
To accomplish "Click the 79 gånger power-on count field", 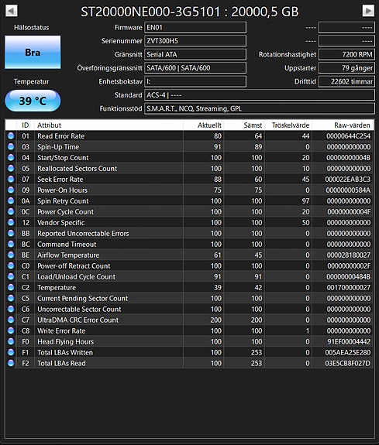I will click(x=346, y=68).
